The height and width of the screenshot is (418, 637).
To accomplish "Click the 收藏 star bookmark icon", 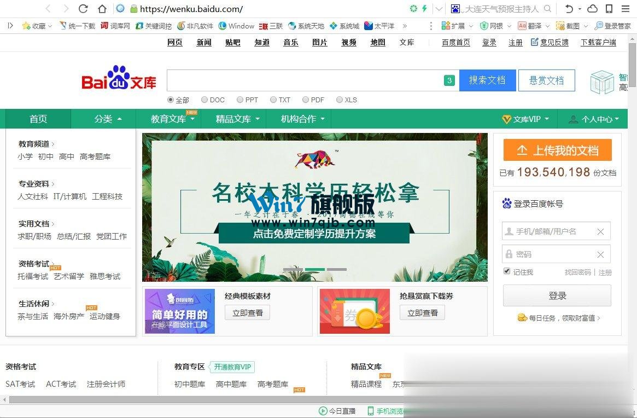I will [26, 26].
